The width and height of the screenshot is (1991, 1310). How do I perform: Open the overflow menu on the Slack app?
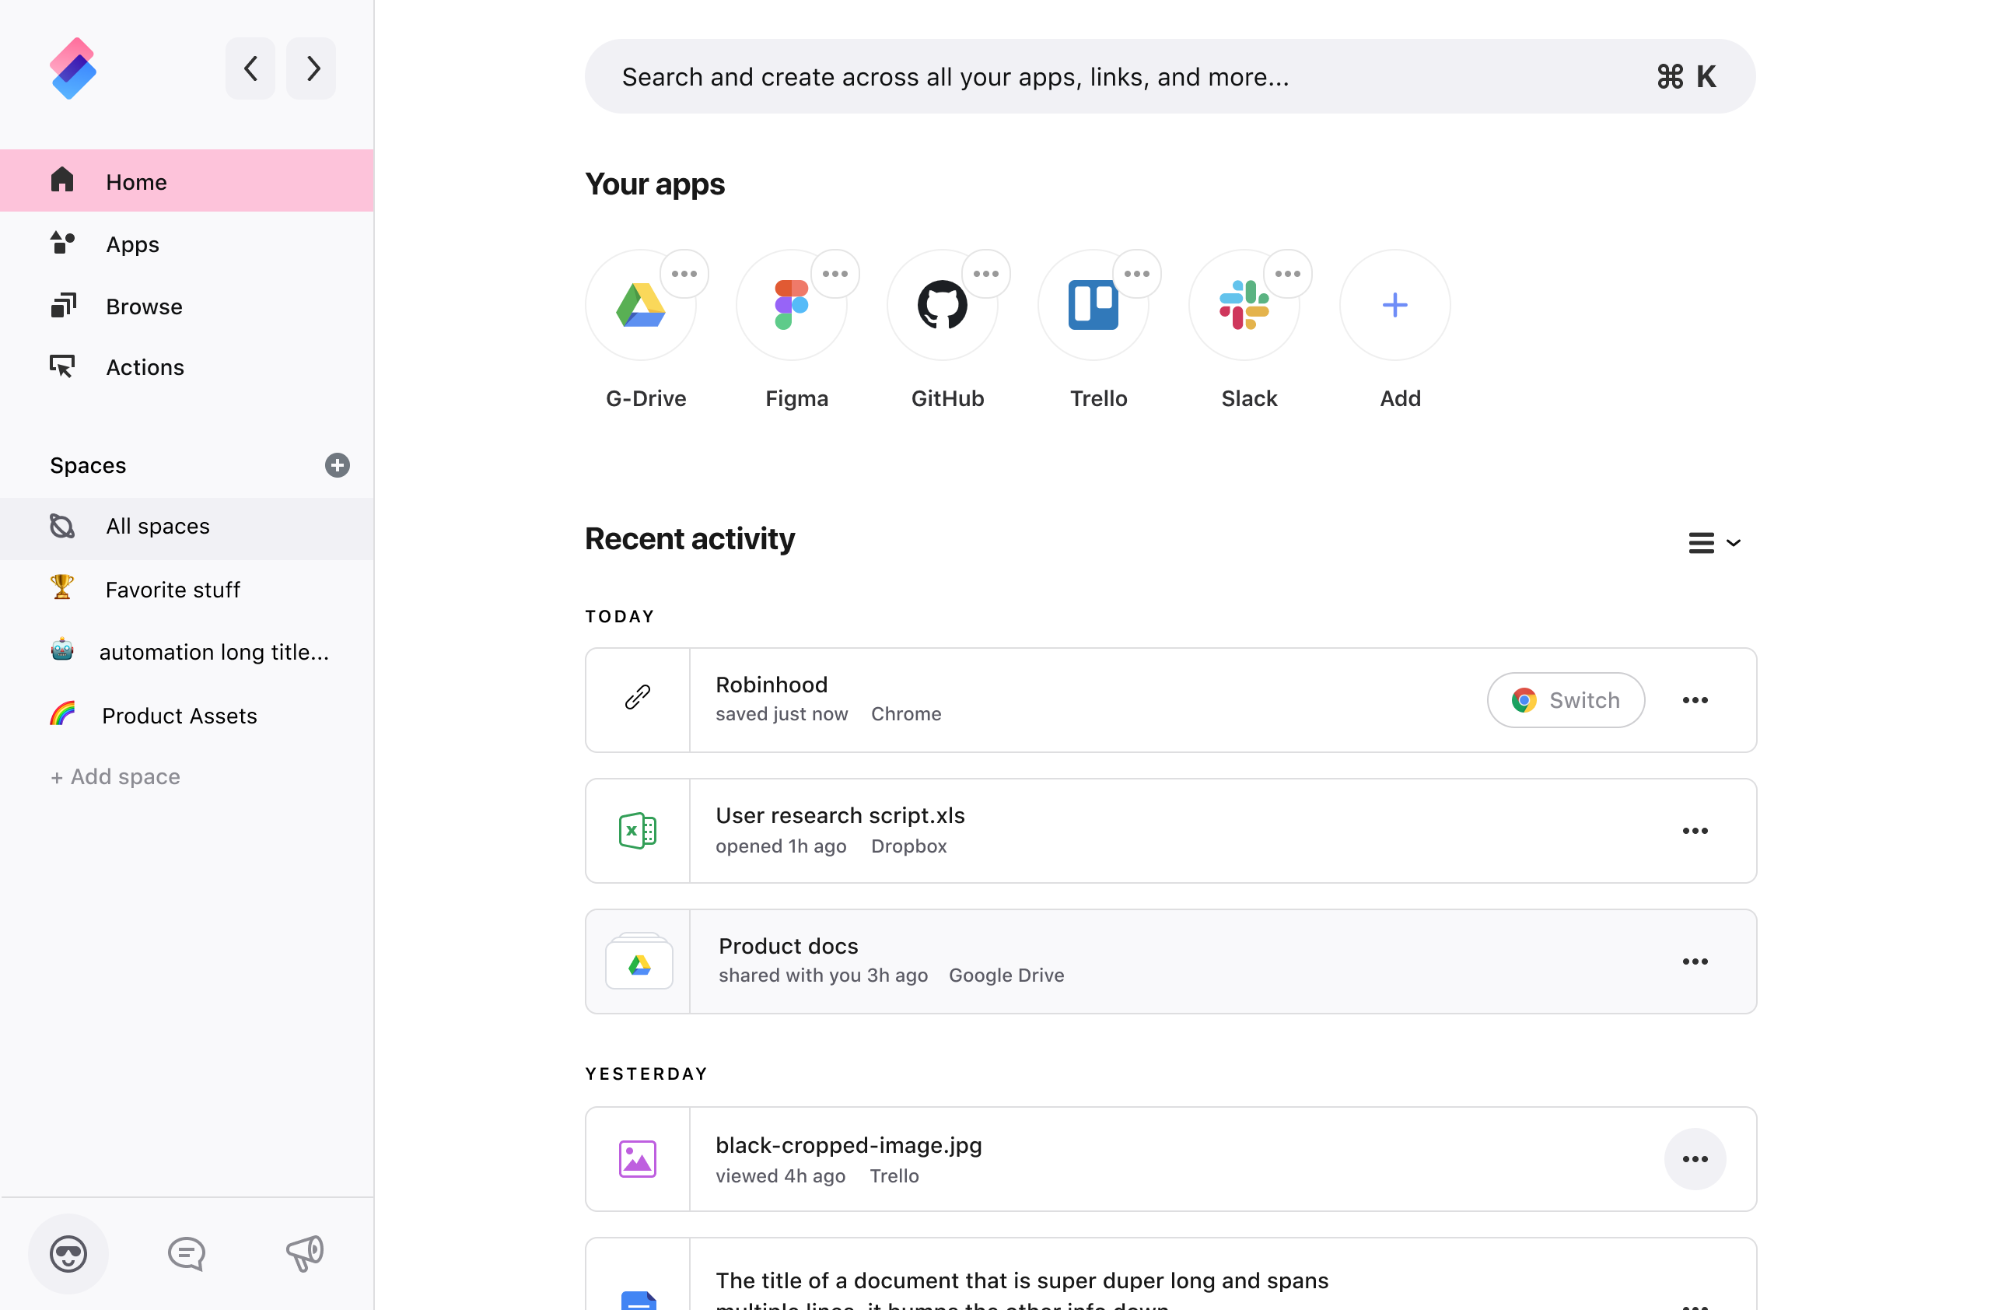coord(1287,273)
